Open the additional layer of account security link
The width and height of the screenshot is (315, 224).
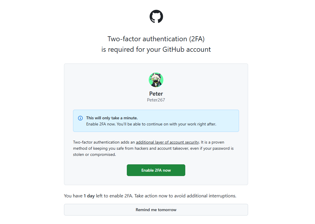coord(167,142)
